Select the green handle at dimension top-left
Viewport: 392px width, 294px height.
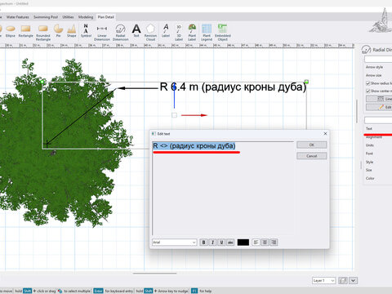tap(42, 82)
